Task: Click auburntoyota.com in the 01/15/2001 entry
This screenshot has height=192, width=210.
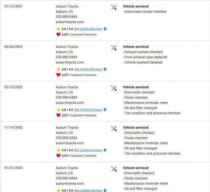Action: coord(70,22)
